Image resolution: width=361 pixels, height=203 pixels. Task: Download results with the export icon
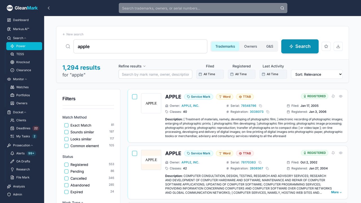coord(338,46)
